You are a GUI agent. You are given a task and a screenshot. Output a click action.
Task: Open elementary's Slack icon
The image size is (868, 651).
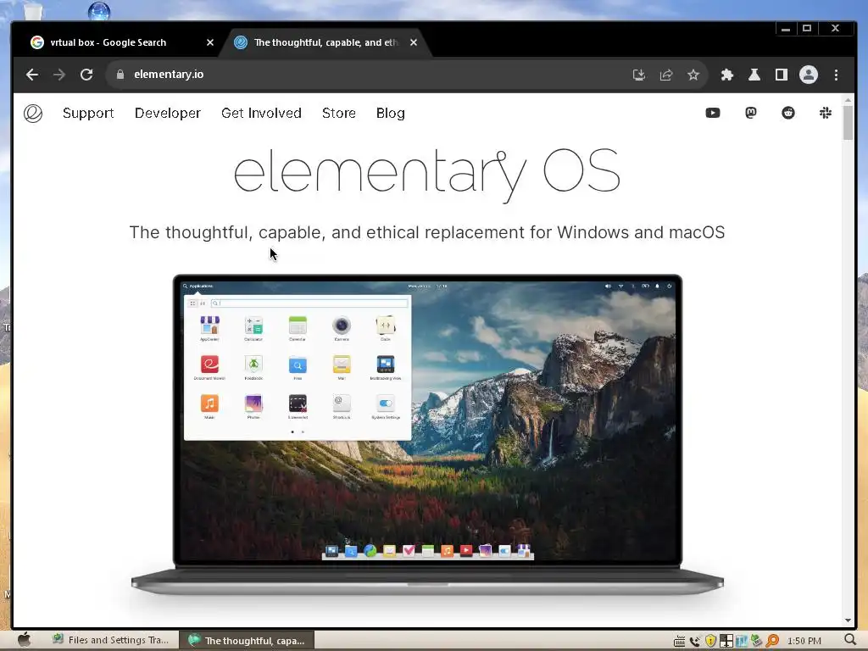click(826, 113)
